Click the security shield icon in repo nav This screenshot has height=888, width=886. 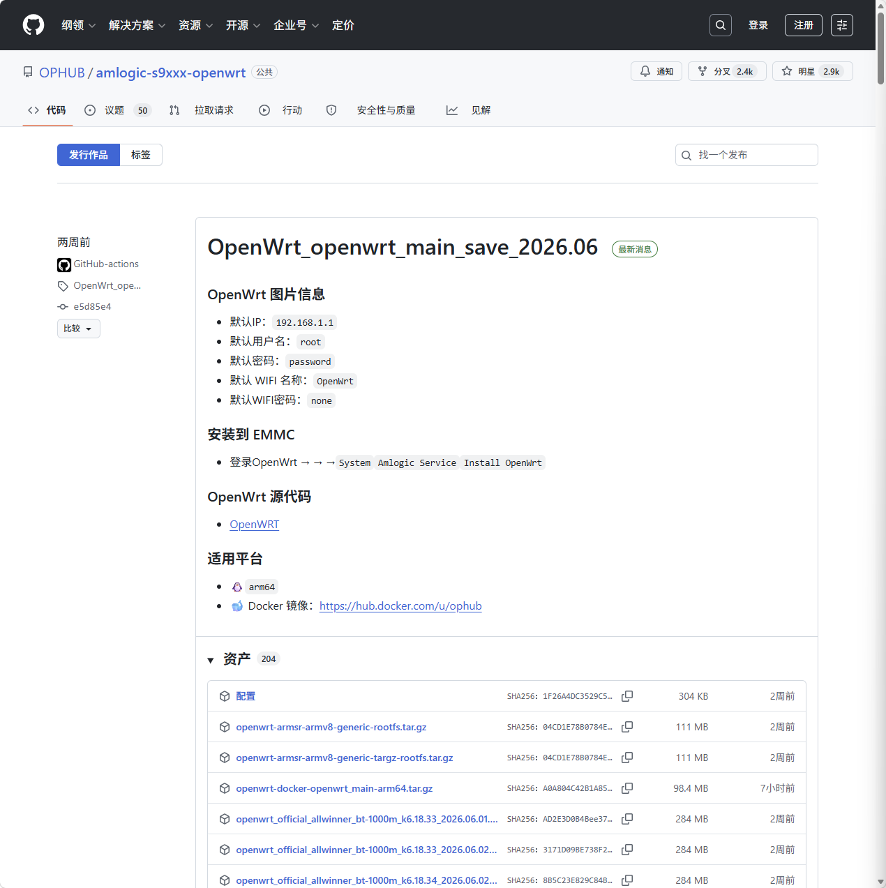331,110
